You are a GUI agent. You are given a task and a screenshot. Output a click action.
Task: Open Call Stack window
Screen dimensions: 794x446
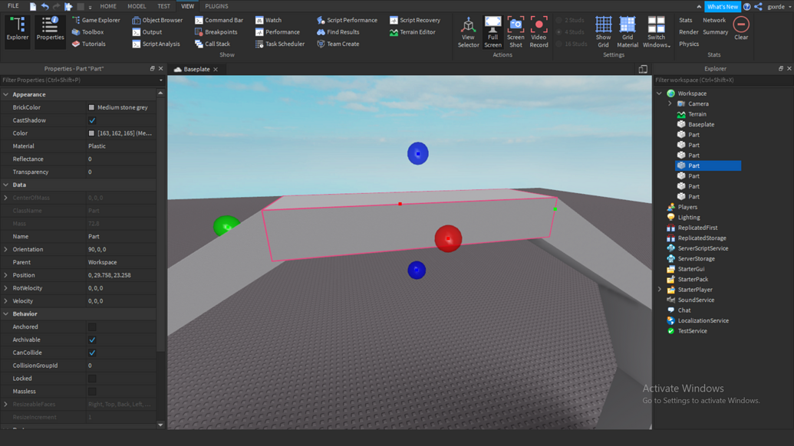[213, 44]
